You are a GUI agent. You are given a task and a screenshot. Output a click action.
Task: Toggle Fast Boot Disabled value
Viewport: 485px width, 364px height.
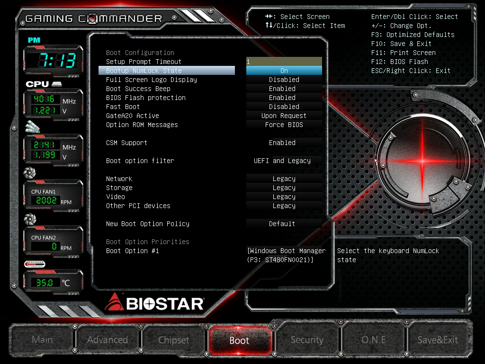[x=284, y=107]
